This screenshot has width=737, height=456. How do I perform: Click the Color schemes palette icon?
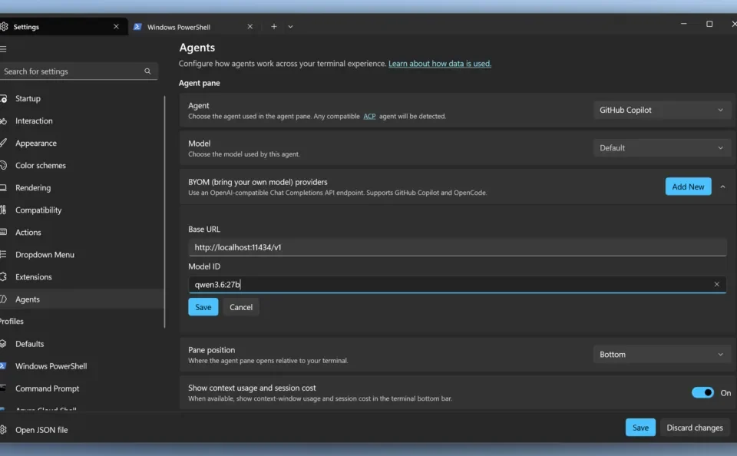coord(3,166)
